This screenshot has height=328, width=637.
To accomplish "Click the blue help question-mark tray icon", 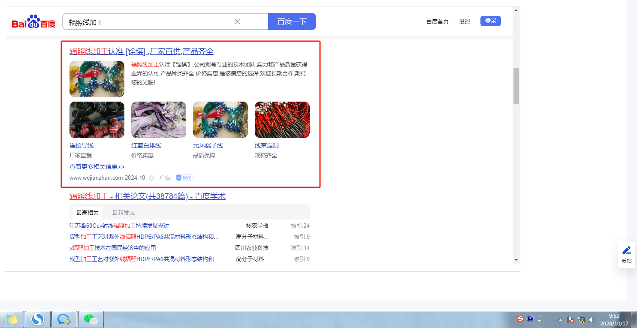I will (x=530, y=319).
